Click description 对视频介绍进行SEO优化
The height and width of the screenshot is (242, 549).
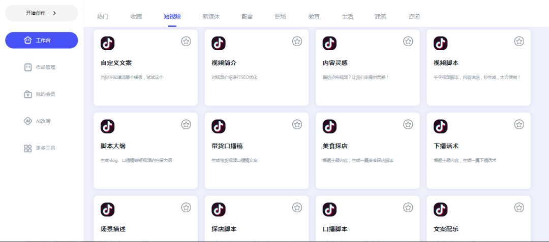234,78
